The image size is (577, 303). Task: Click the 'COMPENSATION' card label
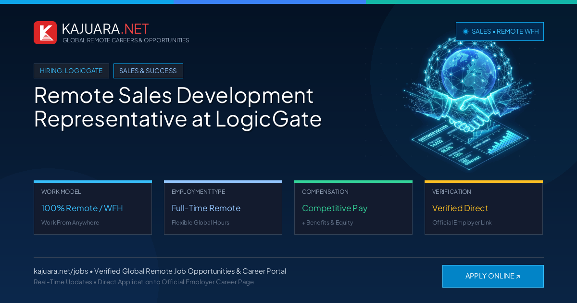pos(325,192)
